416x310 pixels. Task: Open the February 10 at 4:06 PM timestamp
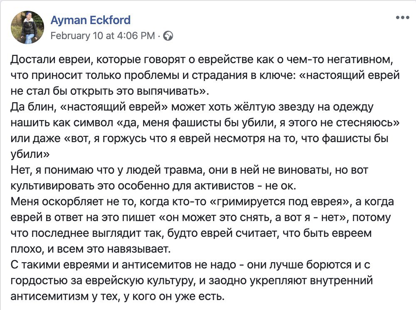(x=102, y=36)
